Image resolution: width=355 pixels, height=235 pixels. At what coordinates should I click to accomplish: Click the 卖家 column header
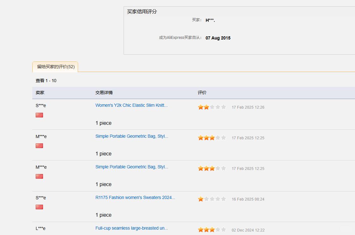40,93
